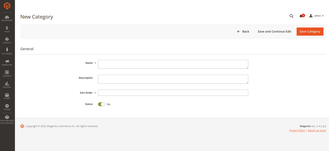The width and height of the screenshot is (329, 151).
Task: Click Report an Issue
Action: pyautogui.click(x=317, y=130)
